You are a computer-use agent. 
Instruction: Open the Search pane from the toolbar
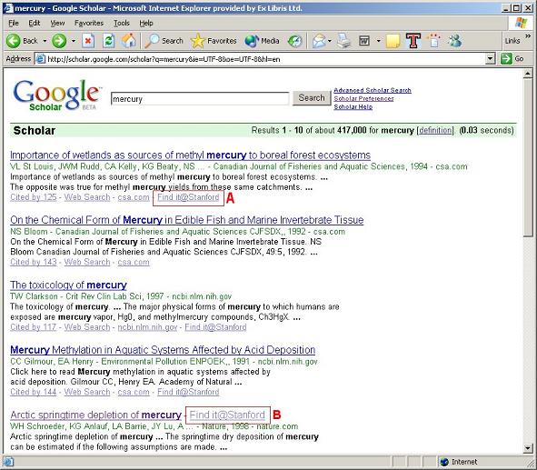click(164, 41)
